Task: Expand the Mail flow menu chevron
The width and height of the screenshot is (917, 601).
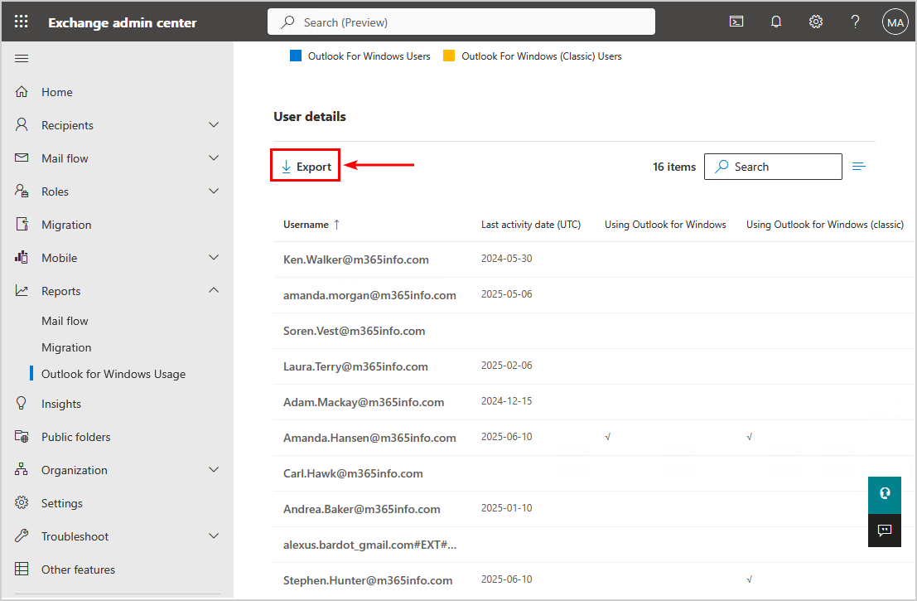Action: click(x=214, y=158)
